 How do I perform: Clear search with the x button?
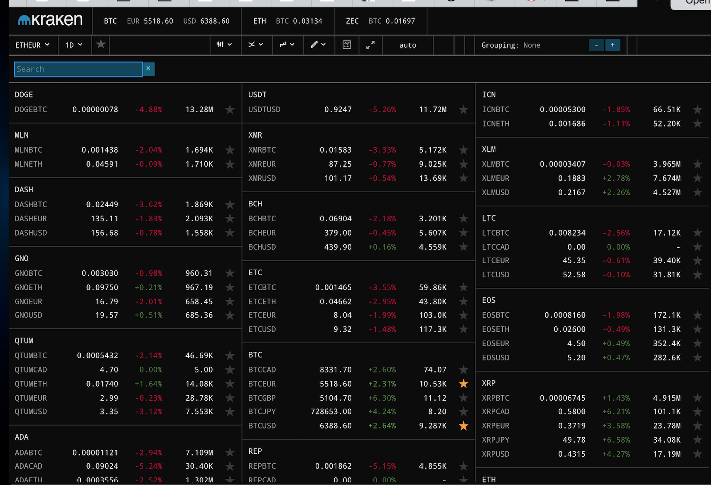[149, 69]
